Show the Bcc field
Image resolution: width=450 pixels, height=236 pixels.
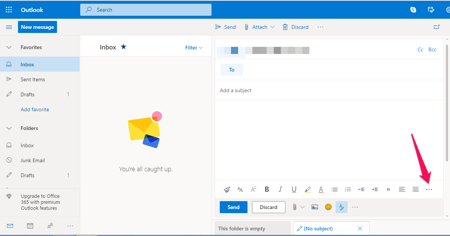[x=432, y=49]
